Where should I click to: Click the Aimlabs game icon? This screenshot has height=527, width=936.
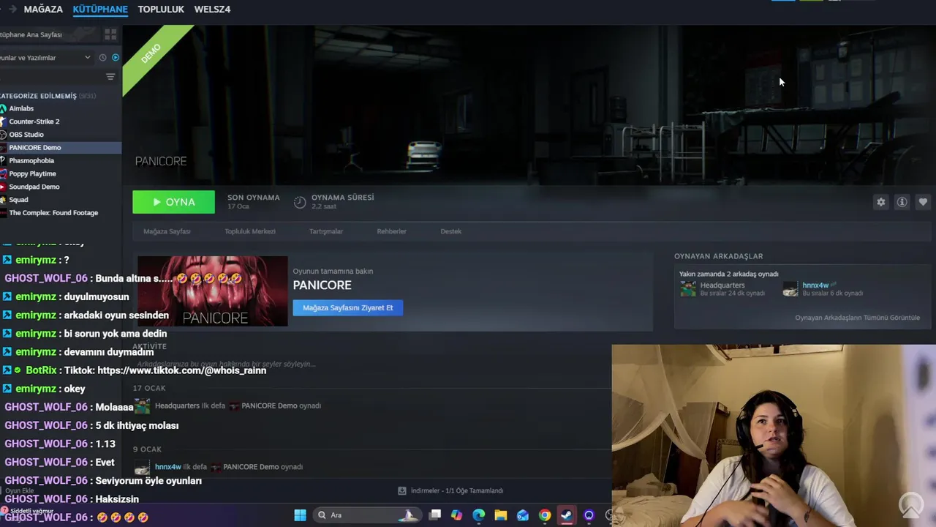tap(3, 108)
